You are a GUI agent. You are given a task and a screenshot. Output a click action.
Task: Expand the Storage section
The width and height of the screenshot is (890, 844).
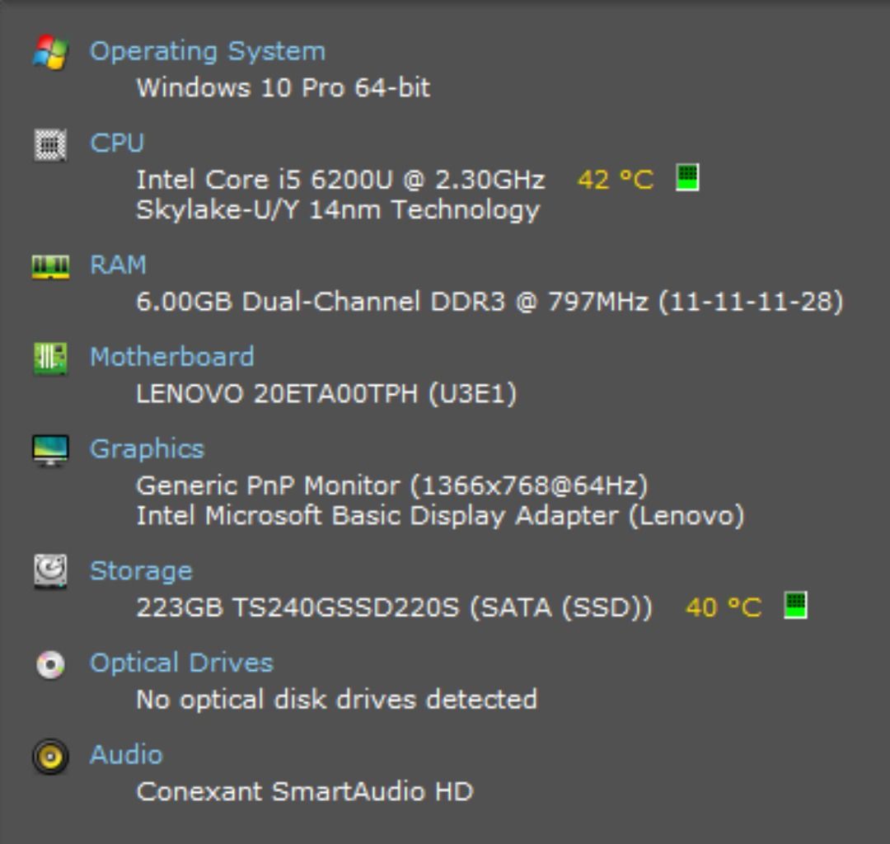point(142,570)
